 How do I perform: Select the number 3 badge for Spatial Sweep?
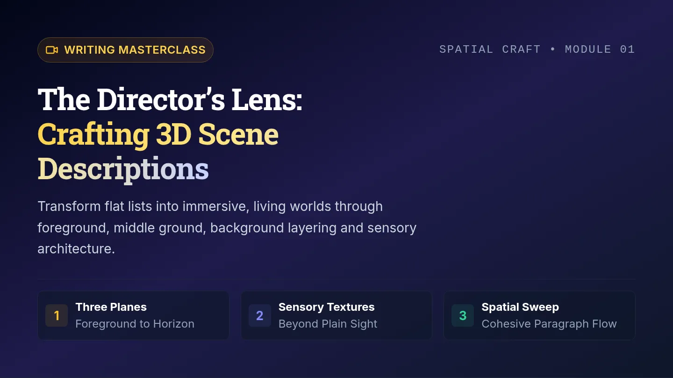coord(463,315)
